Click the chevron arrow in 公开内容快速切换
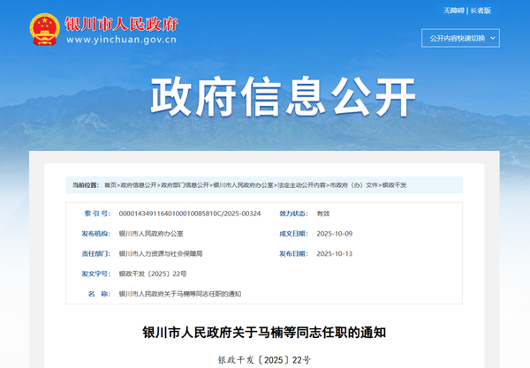 [492, 38]
